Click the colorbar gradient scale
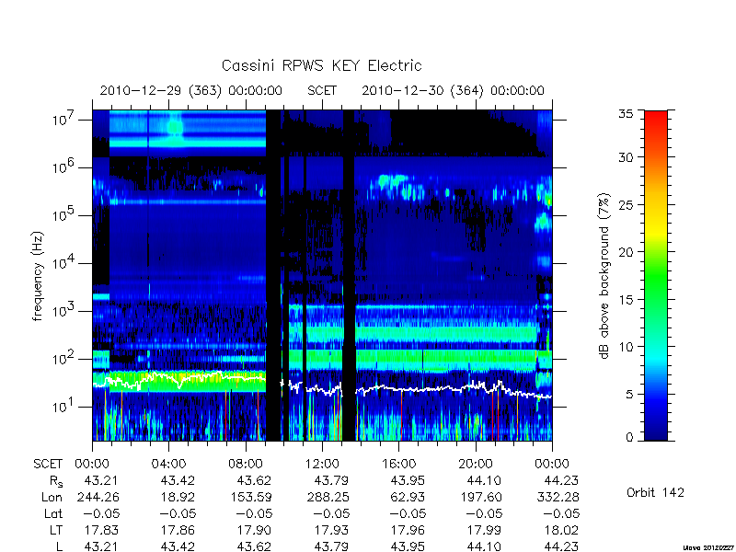The height and width of the screenshot is (552, 736). tap(656, 275)
